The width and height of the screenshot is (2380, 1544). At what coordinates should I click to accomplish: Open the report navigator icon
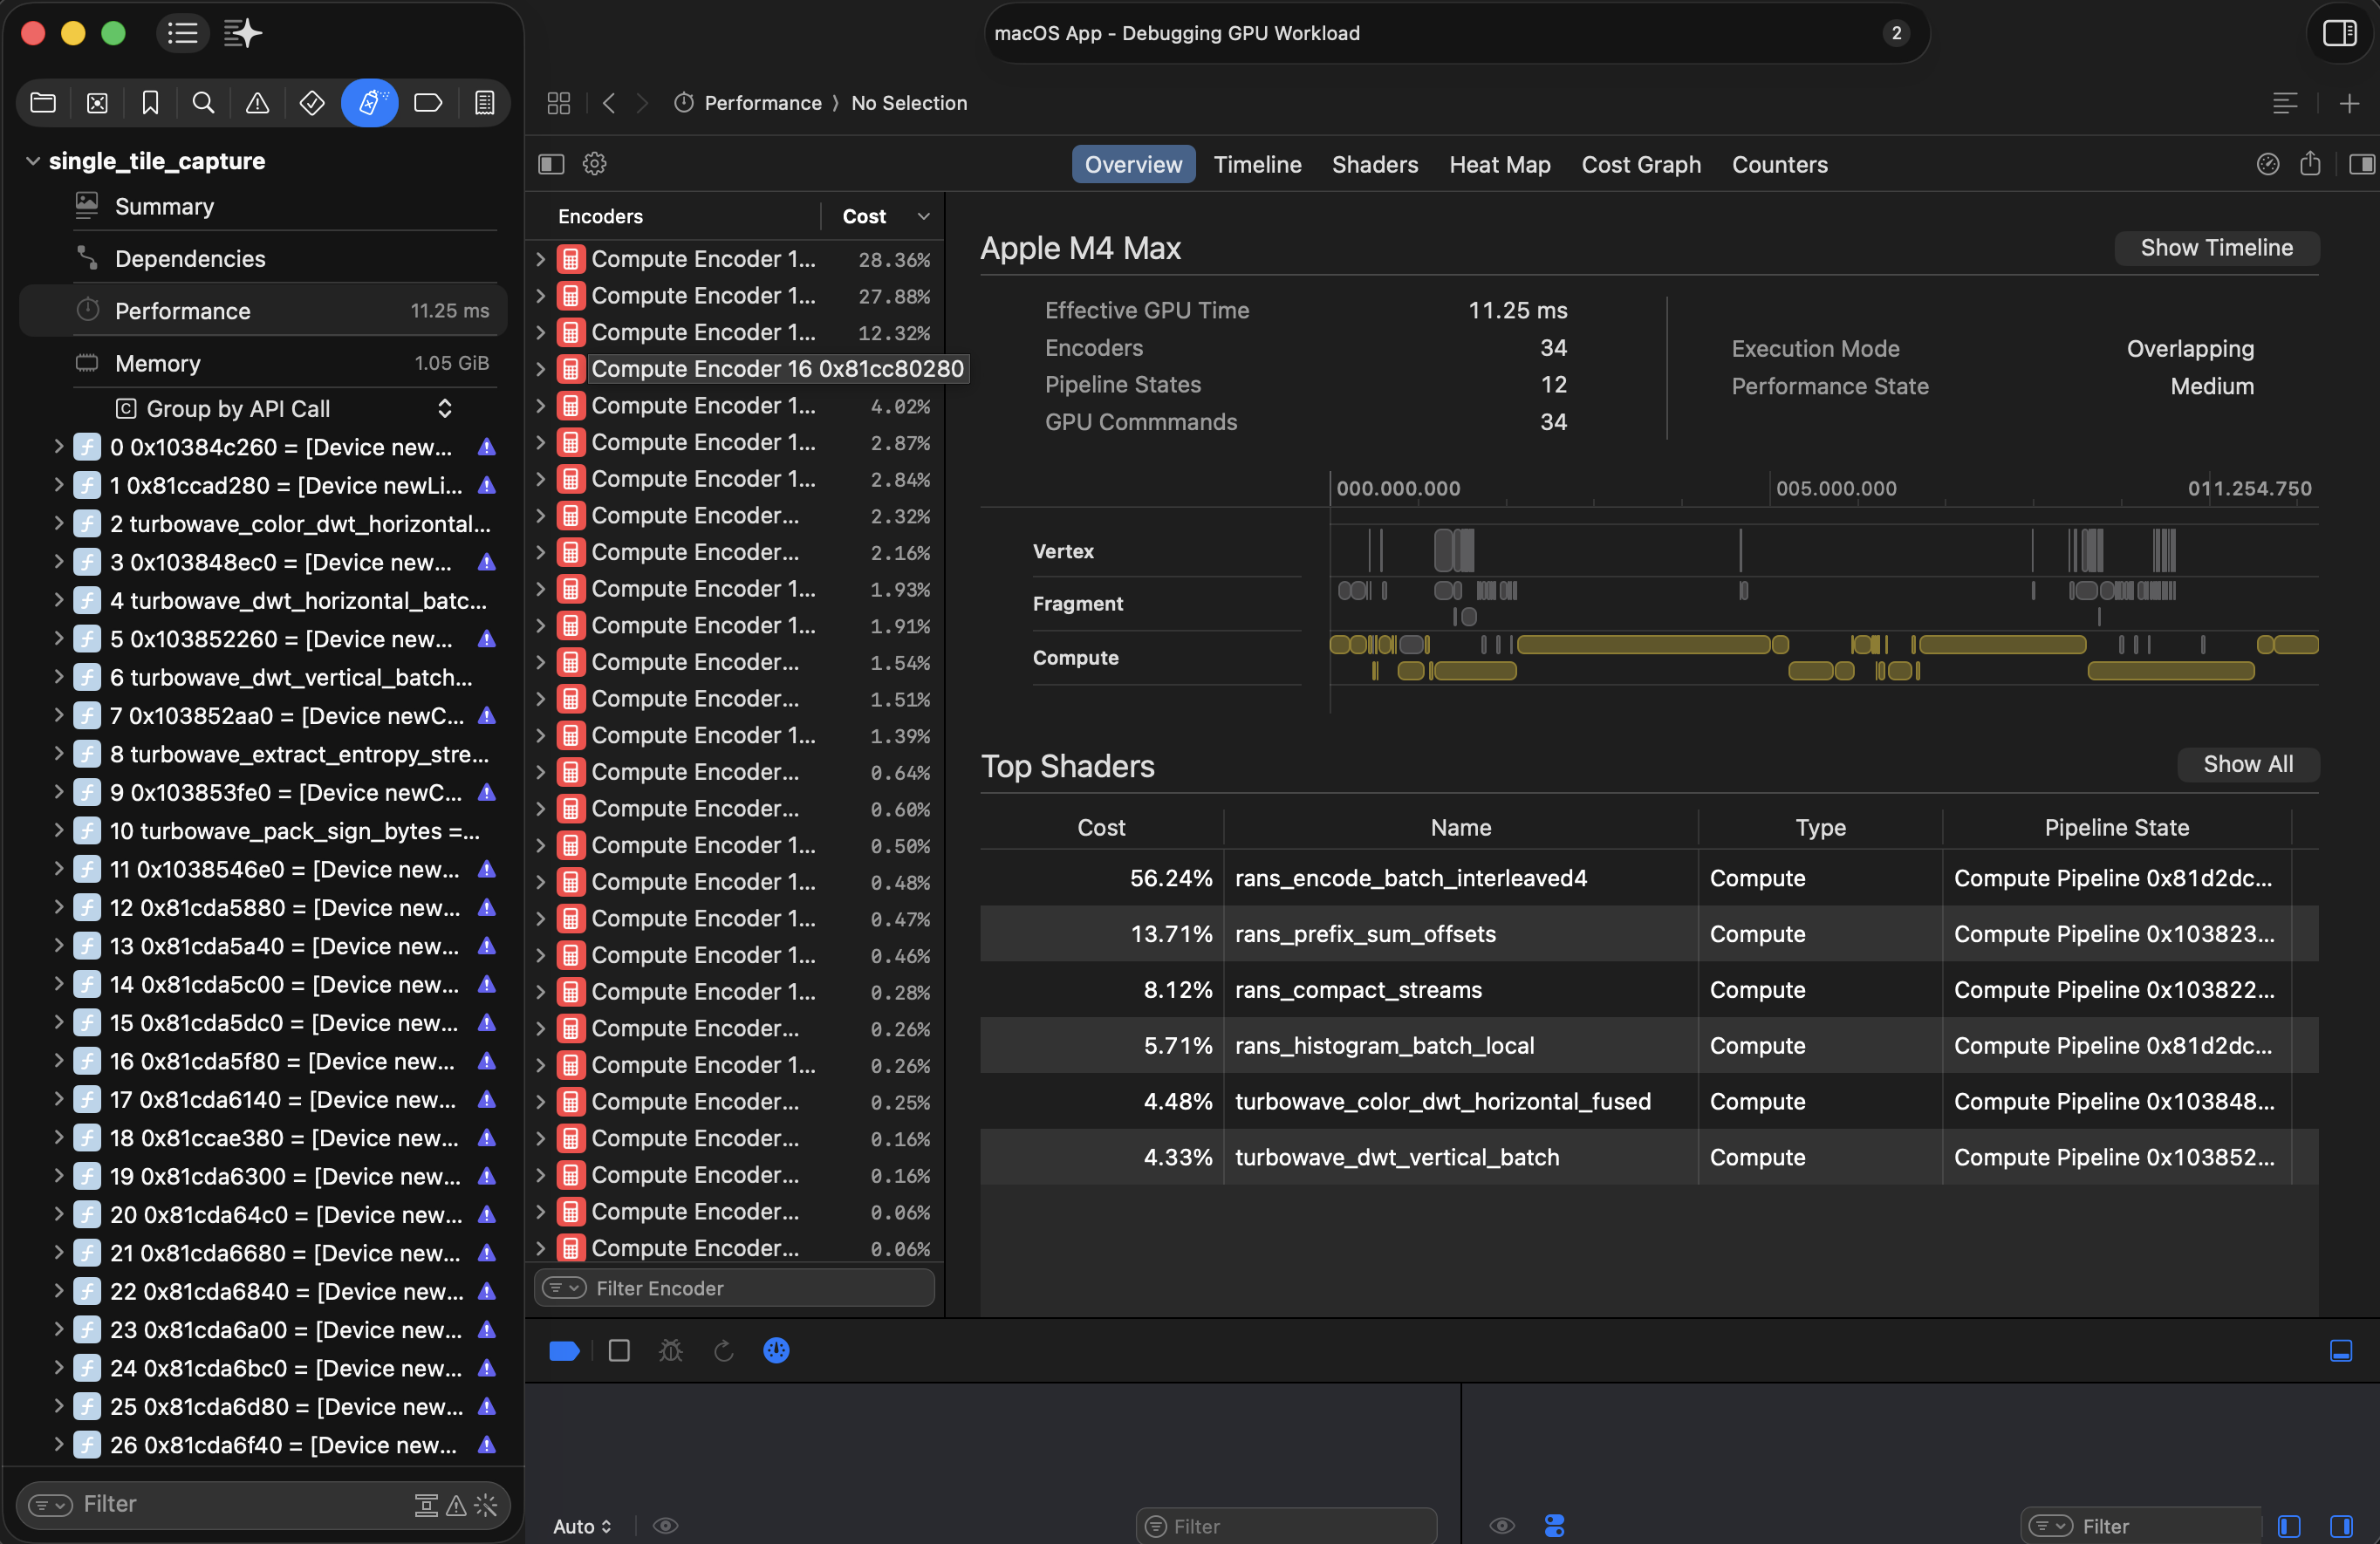(x=484, y=102)
